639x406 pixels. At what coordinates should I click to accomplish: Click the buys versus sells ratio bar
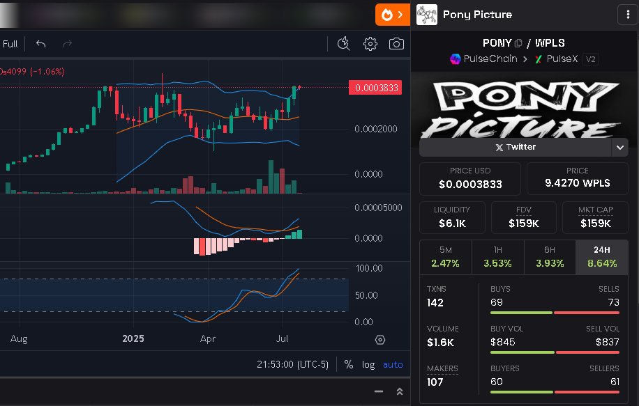555,313
